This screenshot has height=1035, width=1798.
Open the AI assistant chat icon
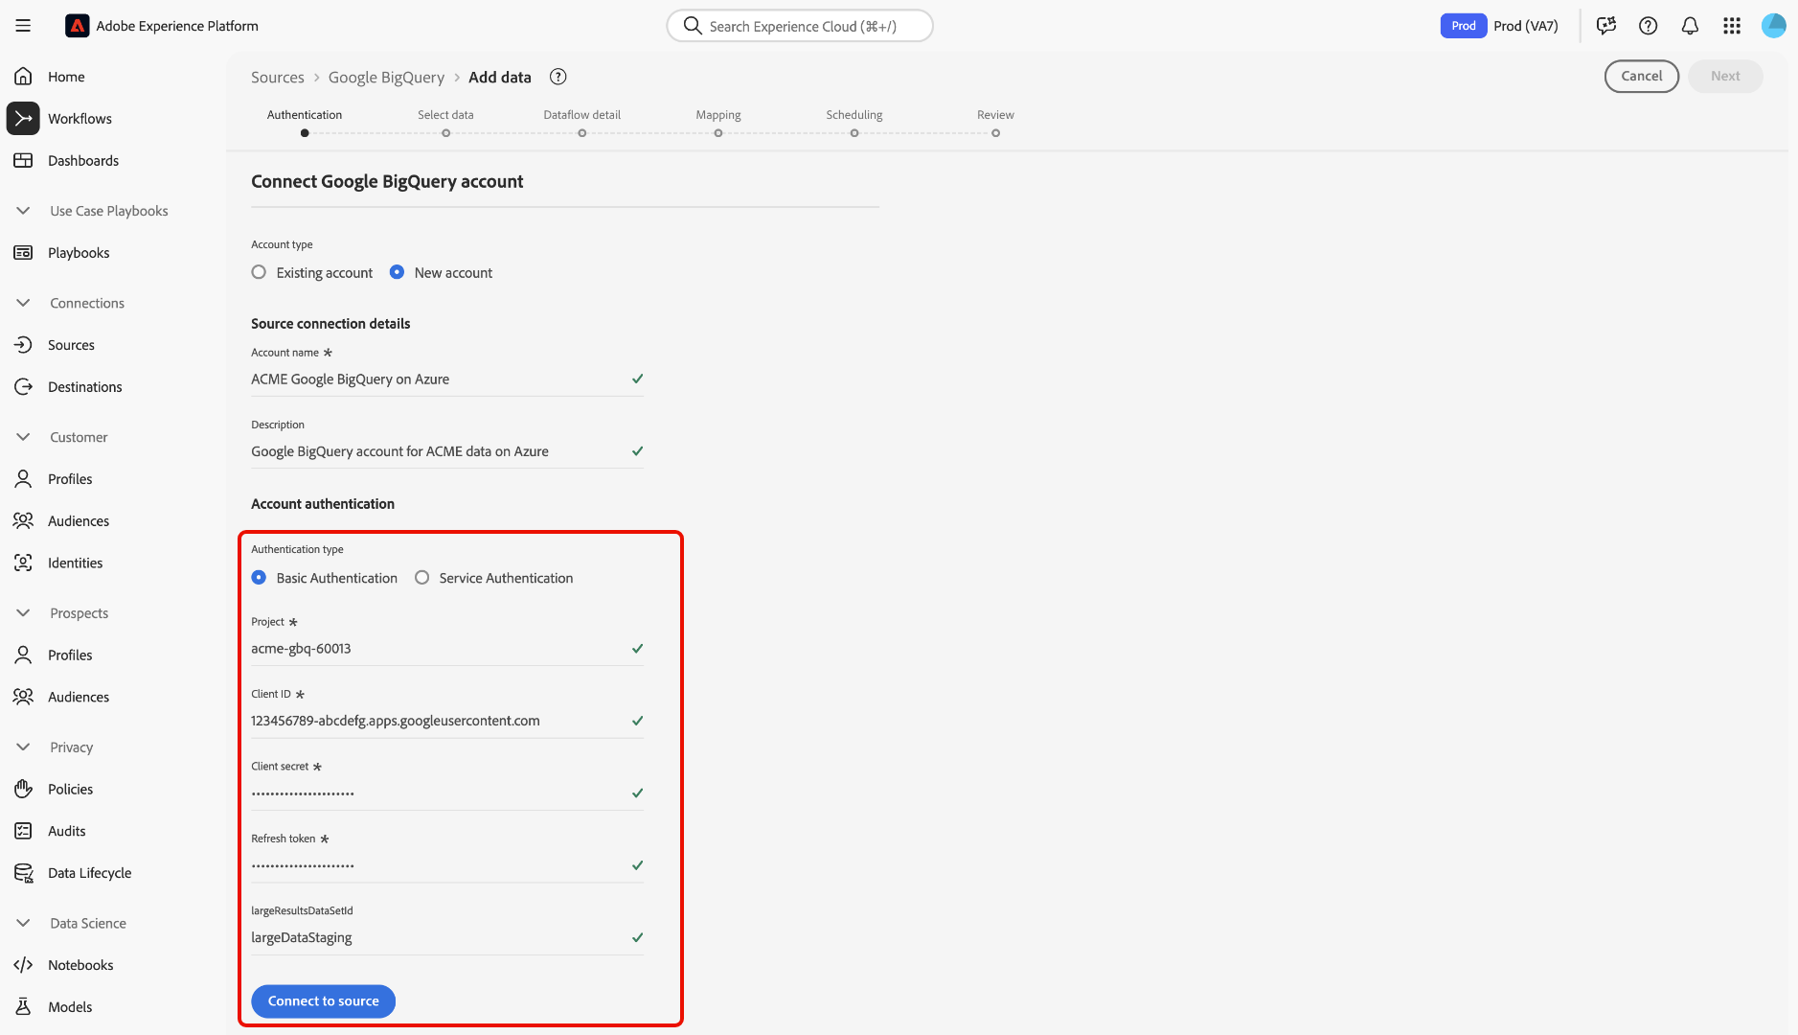1606,26
